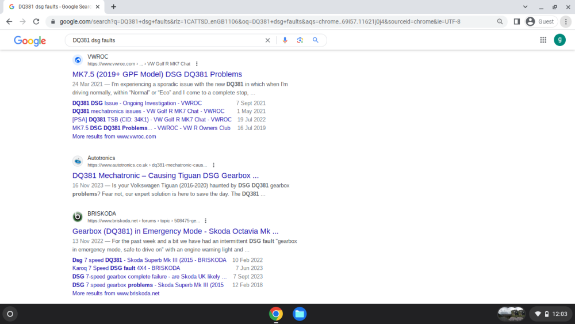Search by image with Google Lens

click(x=300, y=40)
